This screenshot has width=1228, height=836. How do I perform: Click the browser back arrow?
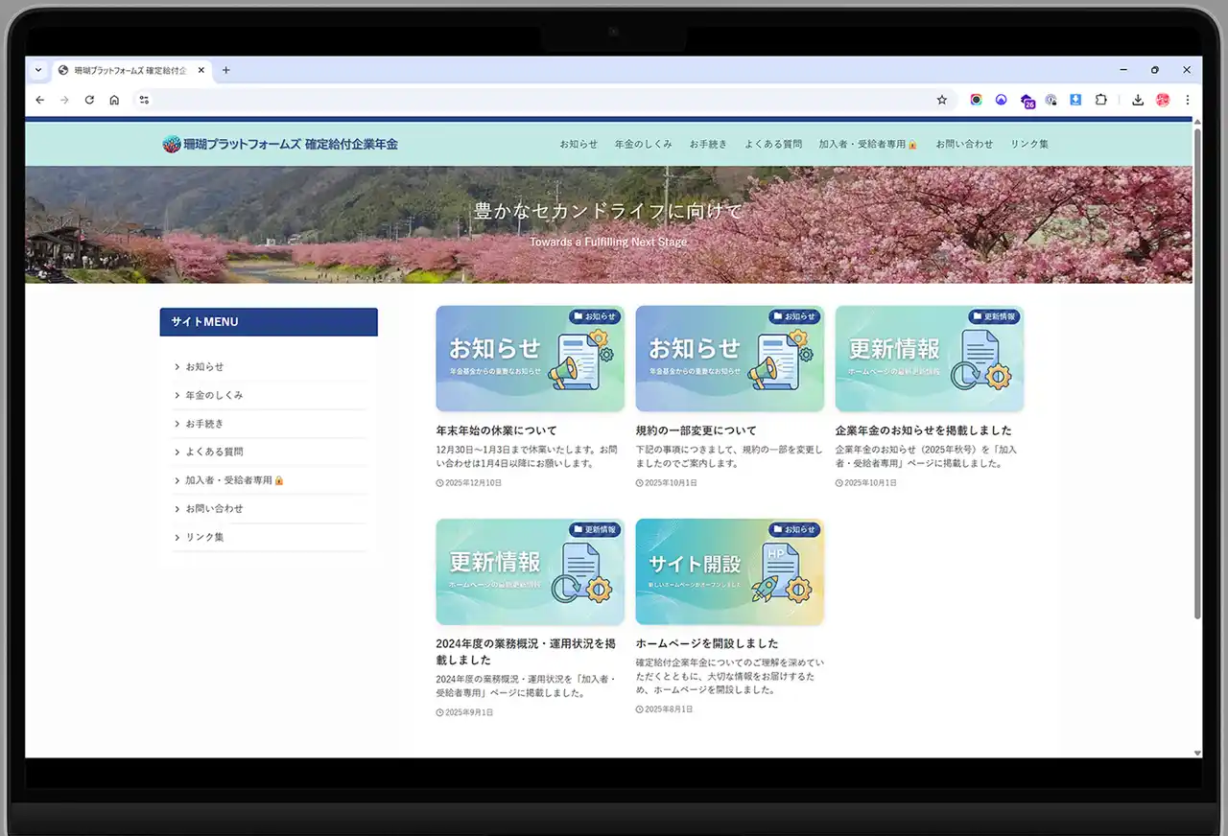click(39, 100)
